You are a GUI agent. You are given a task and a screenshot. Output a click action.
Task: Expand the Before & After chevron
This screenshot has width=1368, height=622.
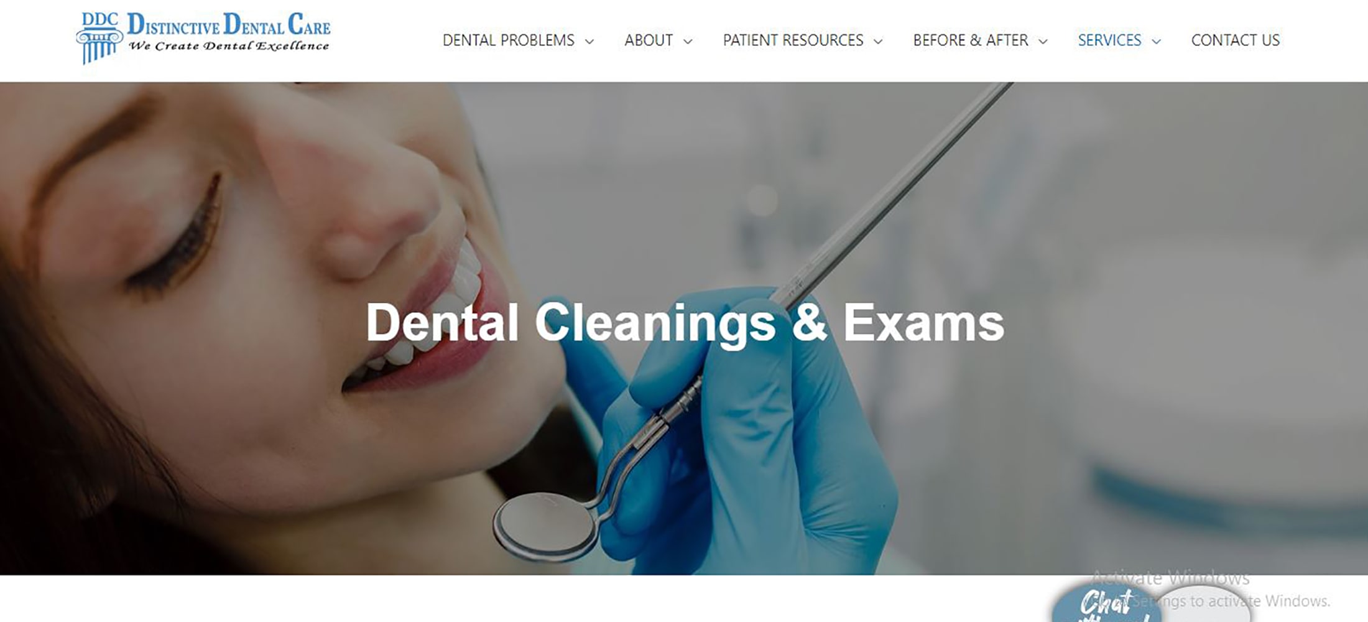pos(1043,42)
